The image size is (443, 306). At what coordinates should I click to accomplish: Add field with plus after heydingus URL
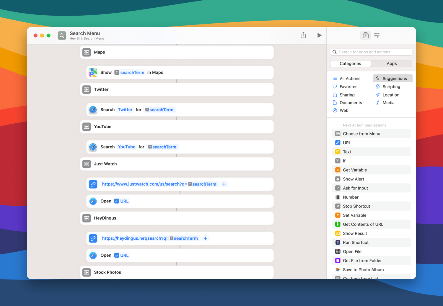(x=206, y=238)
